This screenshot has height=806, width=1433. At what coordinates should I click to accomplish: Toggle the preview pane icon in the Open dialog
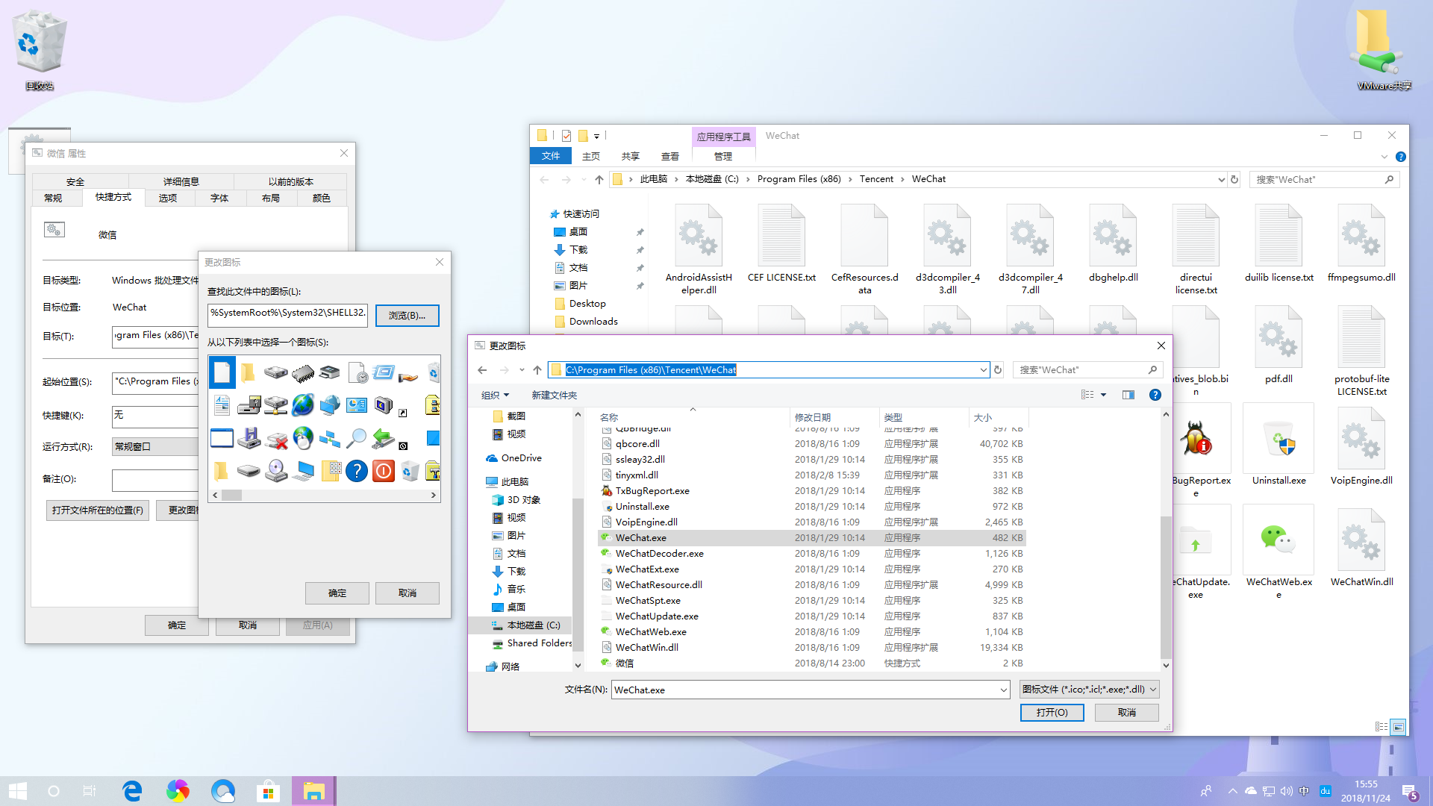(x=1128, y=395)
